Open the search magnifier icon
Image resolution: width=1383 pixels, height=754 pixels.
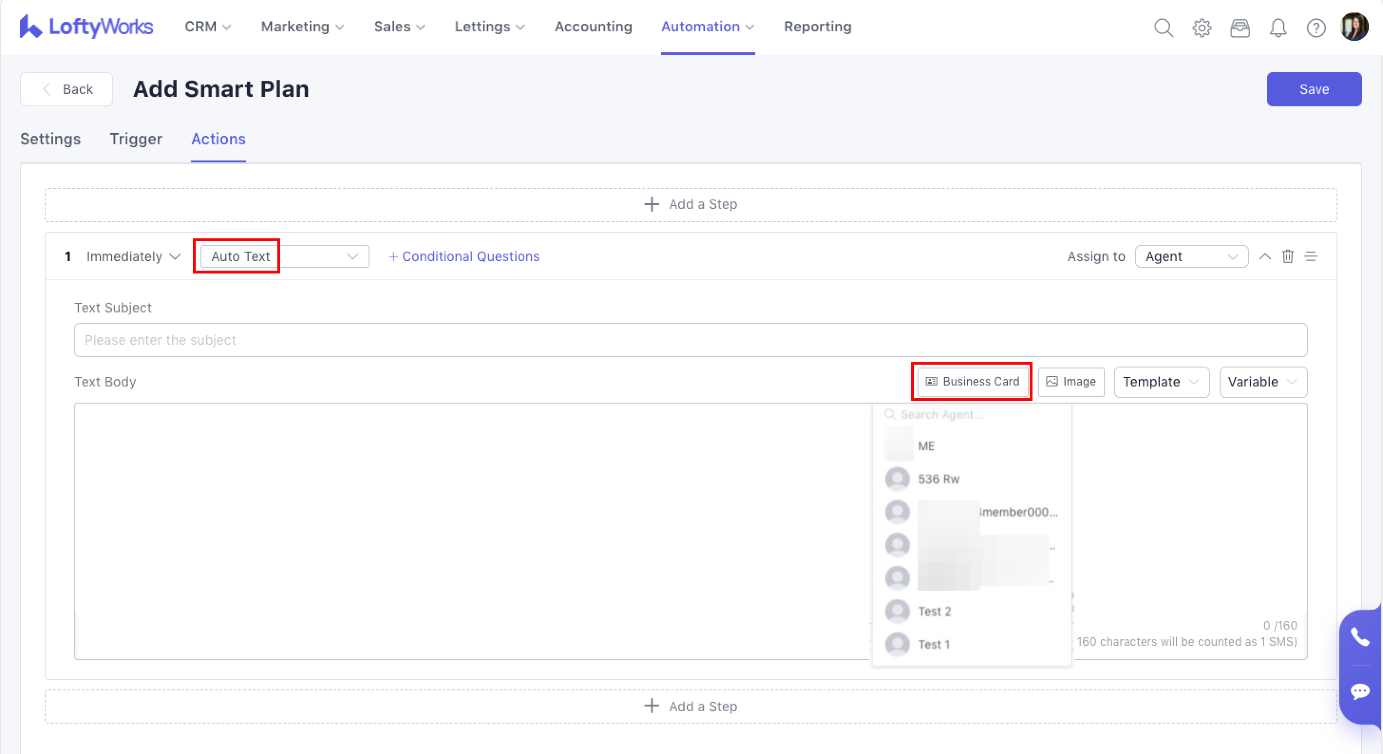tap(1163, 27)
